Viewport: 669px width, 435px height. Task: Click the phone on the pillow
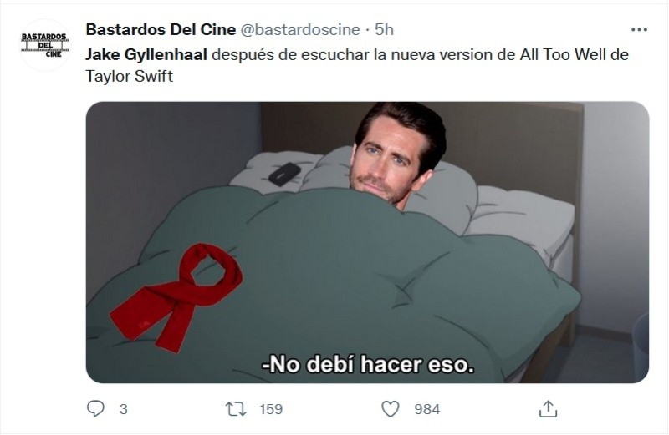284,174
